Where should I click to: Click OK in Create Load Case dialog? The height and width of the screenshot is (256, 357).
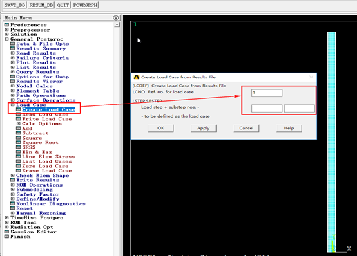(160, 128)
